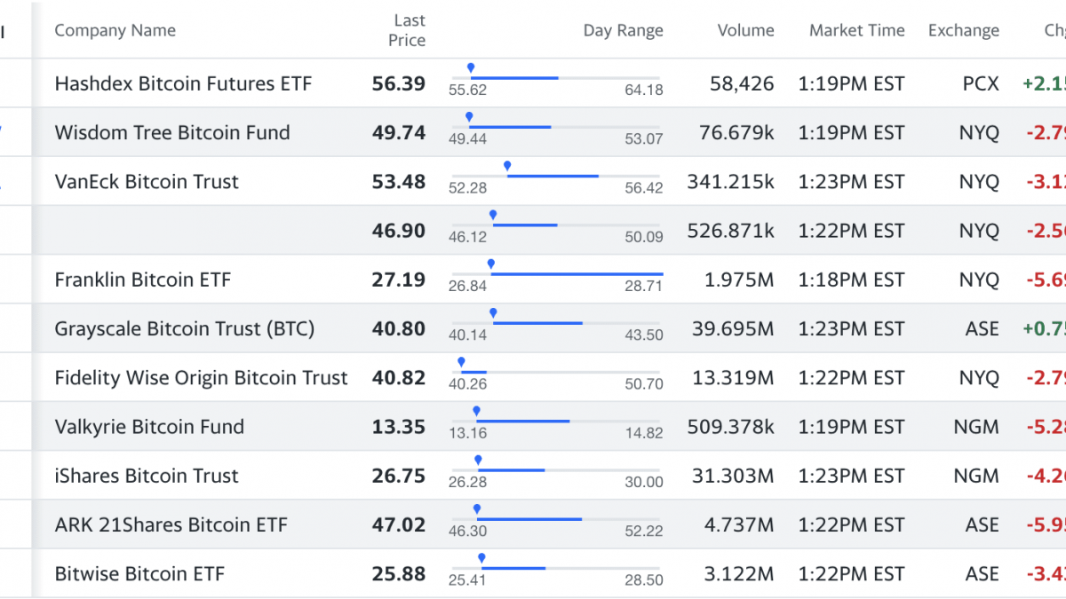
Task: Click the Exchange column header
Action: tap(963, 30)
